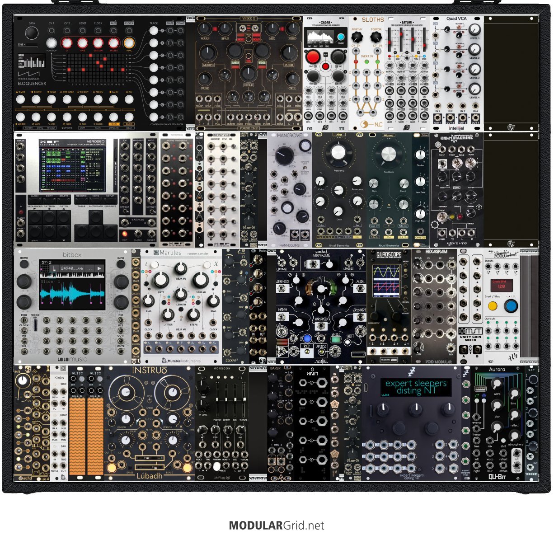Click the Frequency knob on Altar
Viewport: 554px width, 535px height.
338,153
